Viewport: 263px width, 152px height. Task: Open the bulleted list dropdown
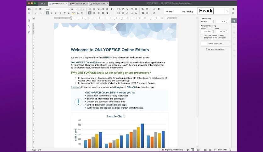coord(90,9)
